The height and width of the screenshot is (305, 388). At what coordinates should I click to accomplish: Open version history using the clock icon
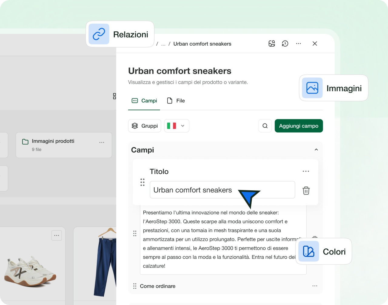285,43
